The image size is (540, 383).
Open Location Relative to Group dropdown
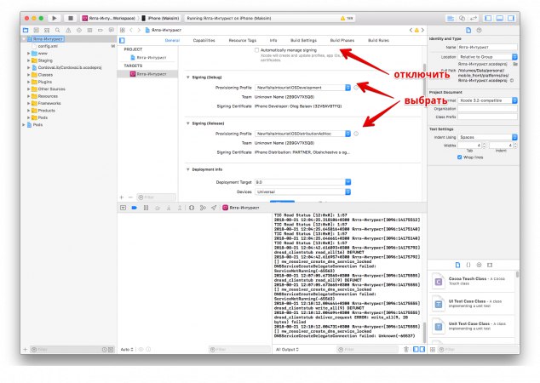point(488,57)
